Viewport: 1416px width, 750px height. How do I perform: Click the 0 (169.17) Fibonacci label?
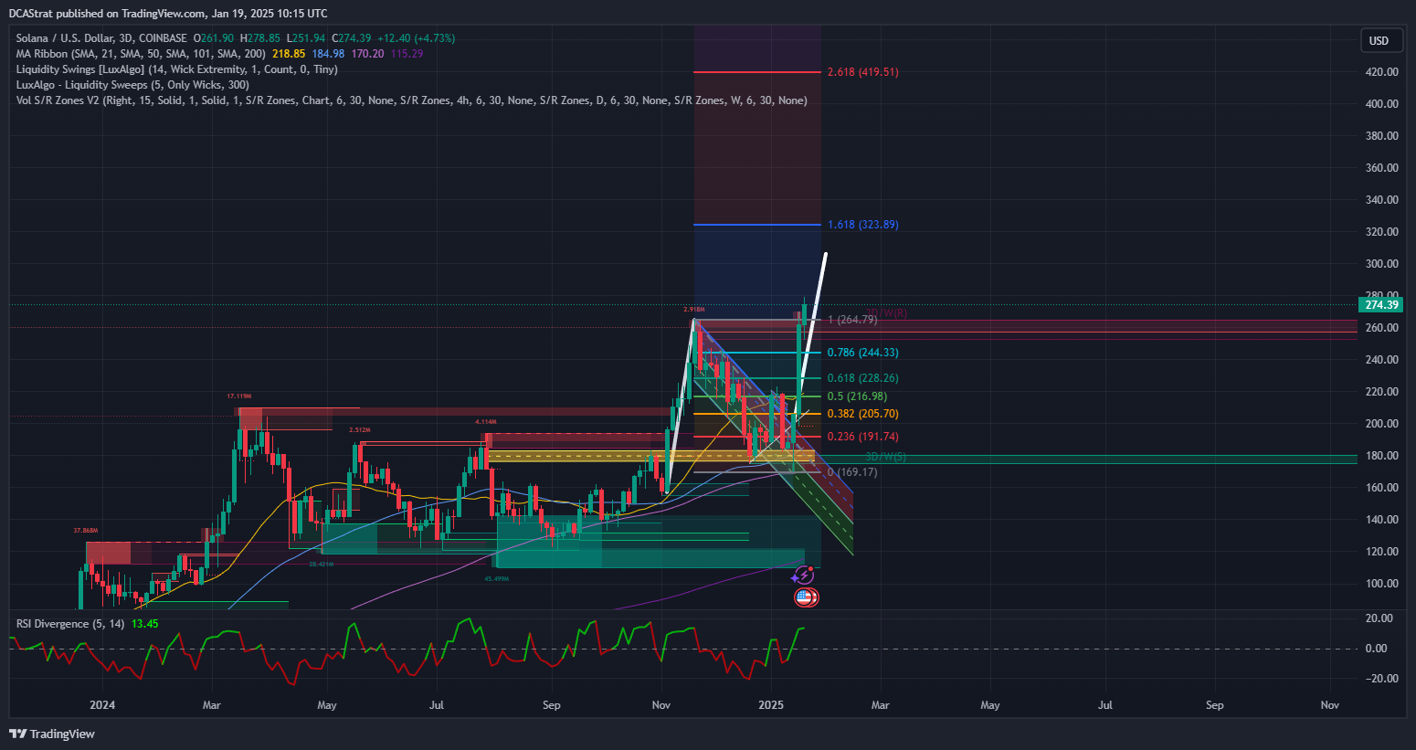(x=852, y=472)
